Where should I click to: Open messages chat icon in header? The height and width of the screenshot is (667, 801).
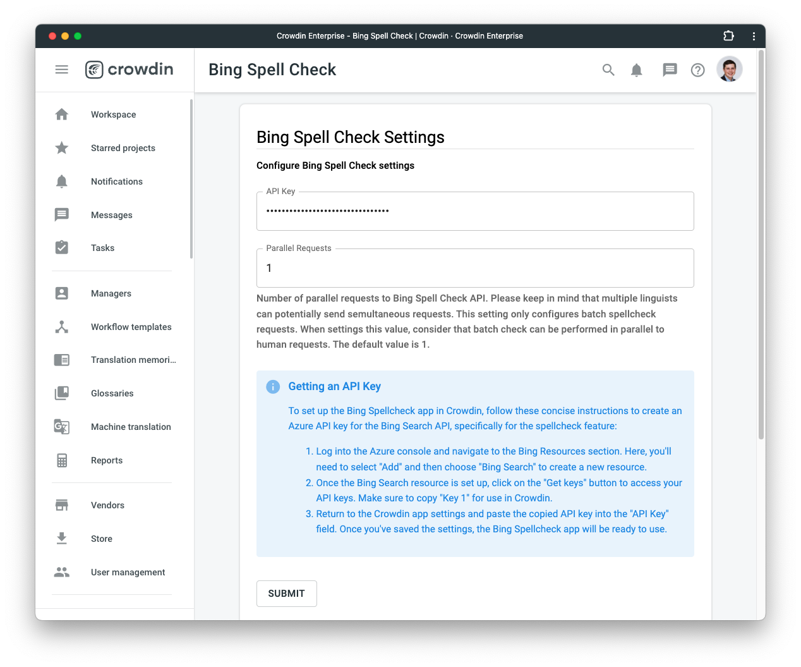[670, 70]
